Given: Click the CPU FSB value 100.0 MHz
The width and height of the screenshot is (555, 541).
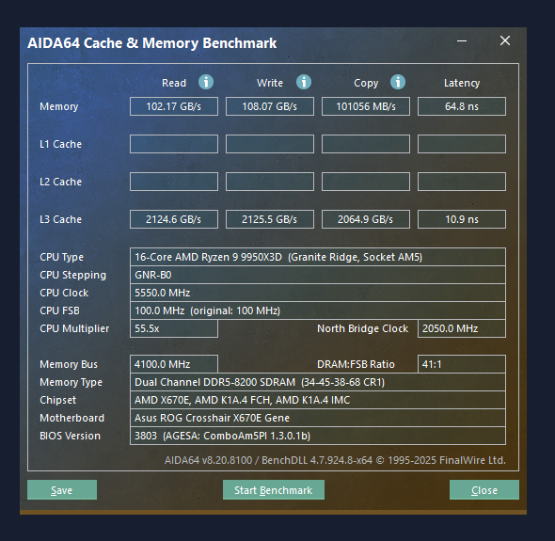Looking at the screenshot, I should 318,310.
